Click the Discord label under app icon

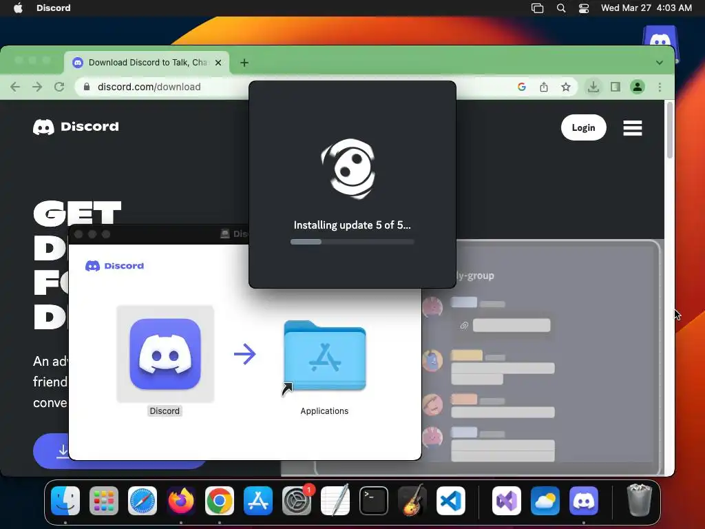click(165, 411)
